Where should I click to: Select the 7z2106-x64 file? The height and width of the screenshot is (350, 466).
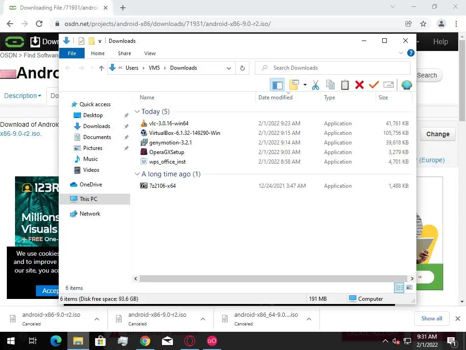pyautogui.click(x=162, y=186)
